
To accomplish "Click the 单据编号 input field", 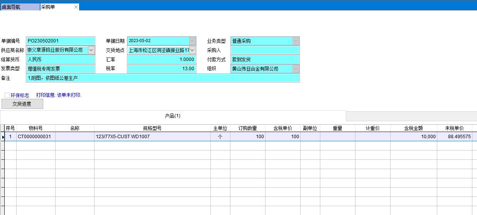I will [61, 41].
